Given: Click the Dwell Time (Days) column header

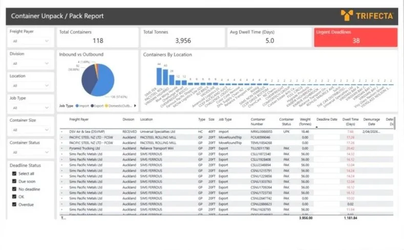Looking at the screenshot, I should pos(350,122).
